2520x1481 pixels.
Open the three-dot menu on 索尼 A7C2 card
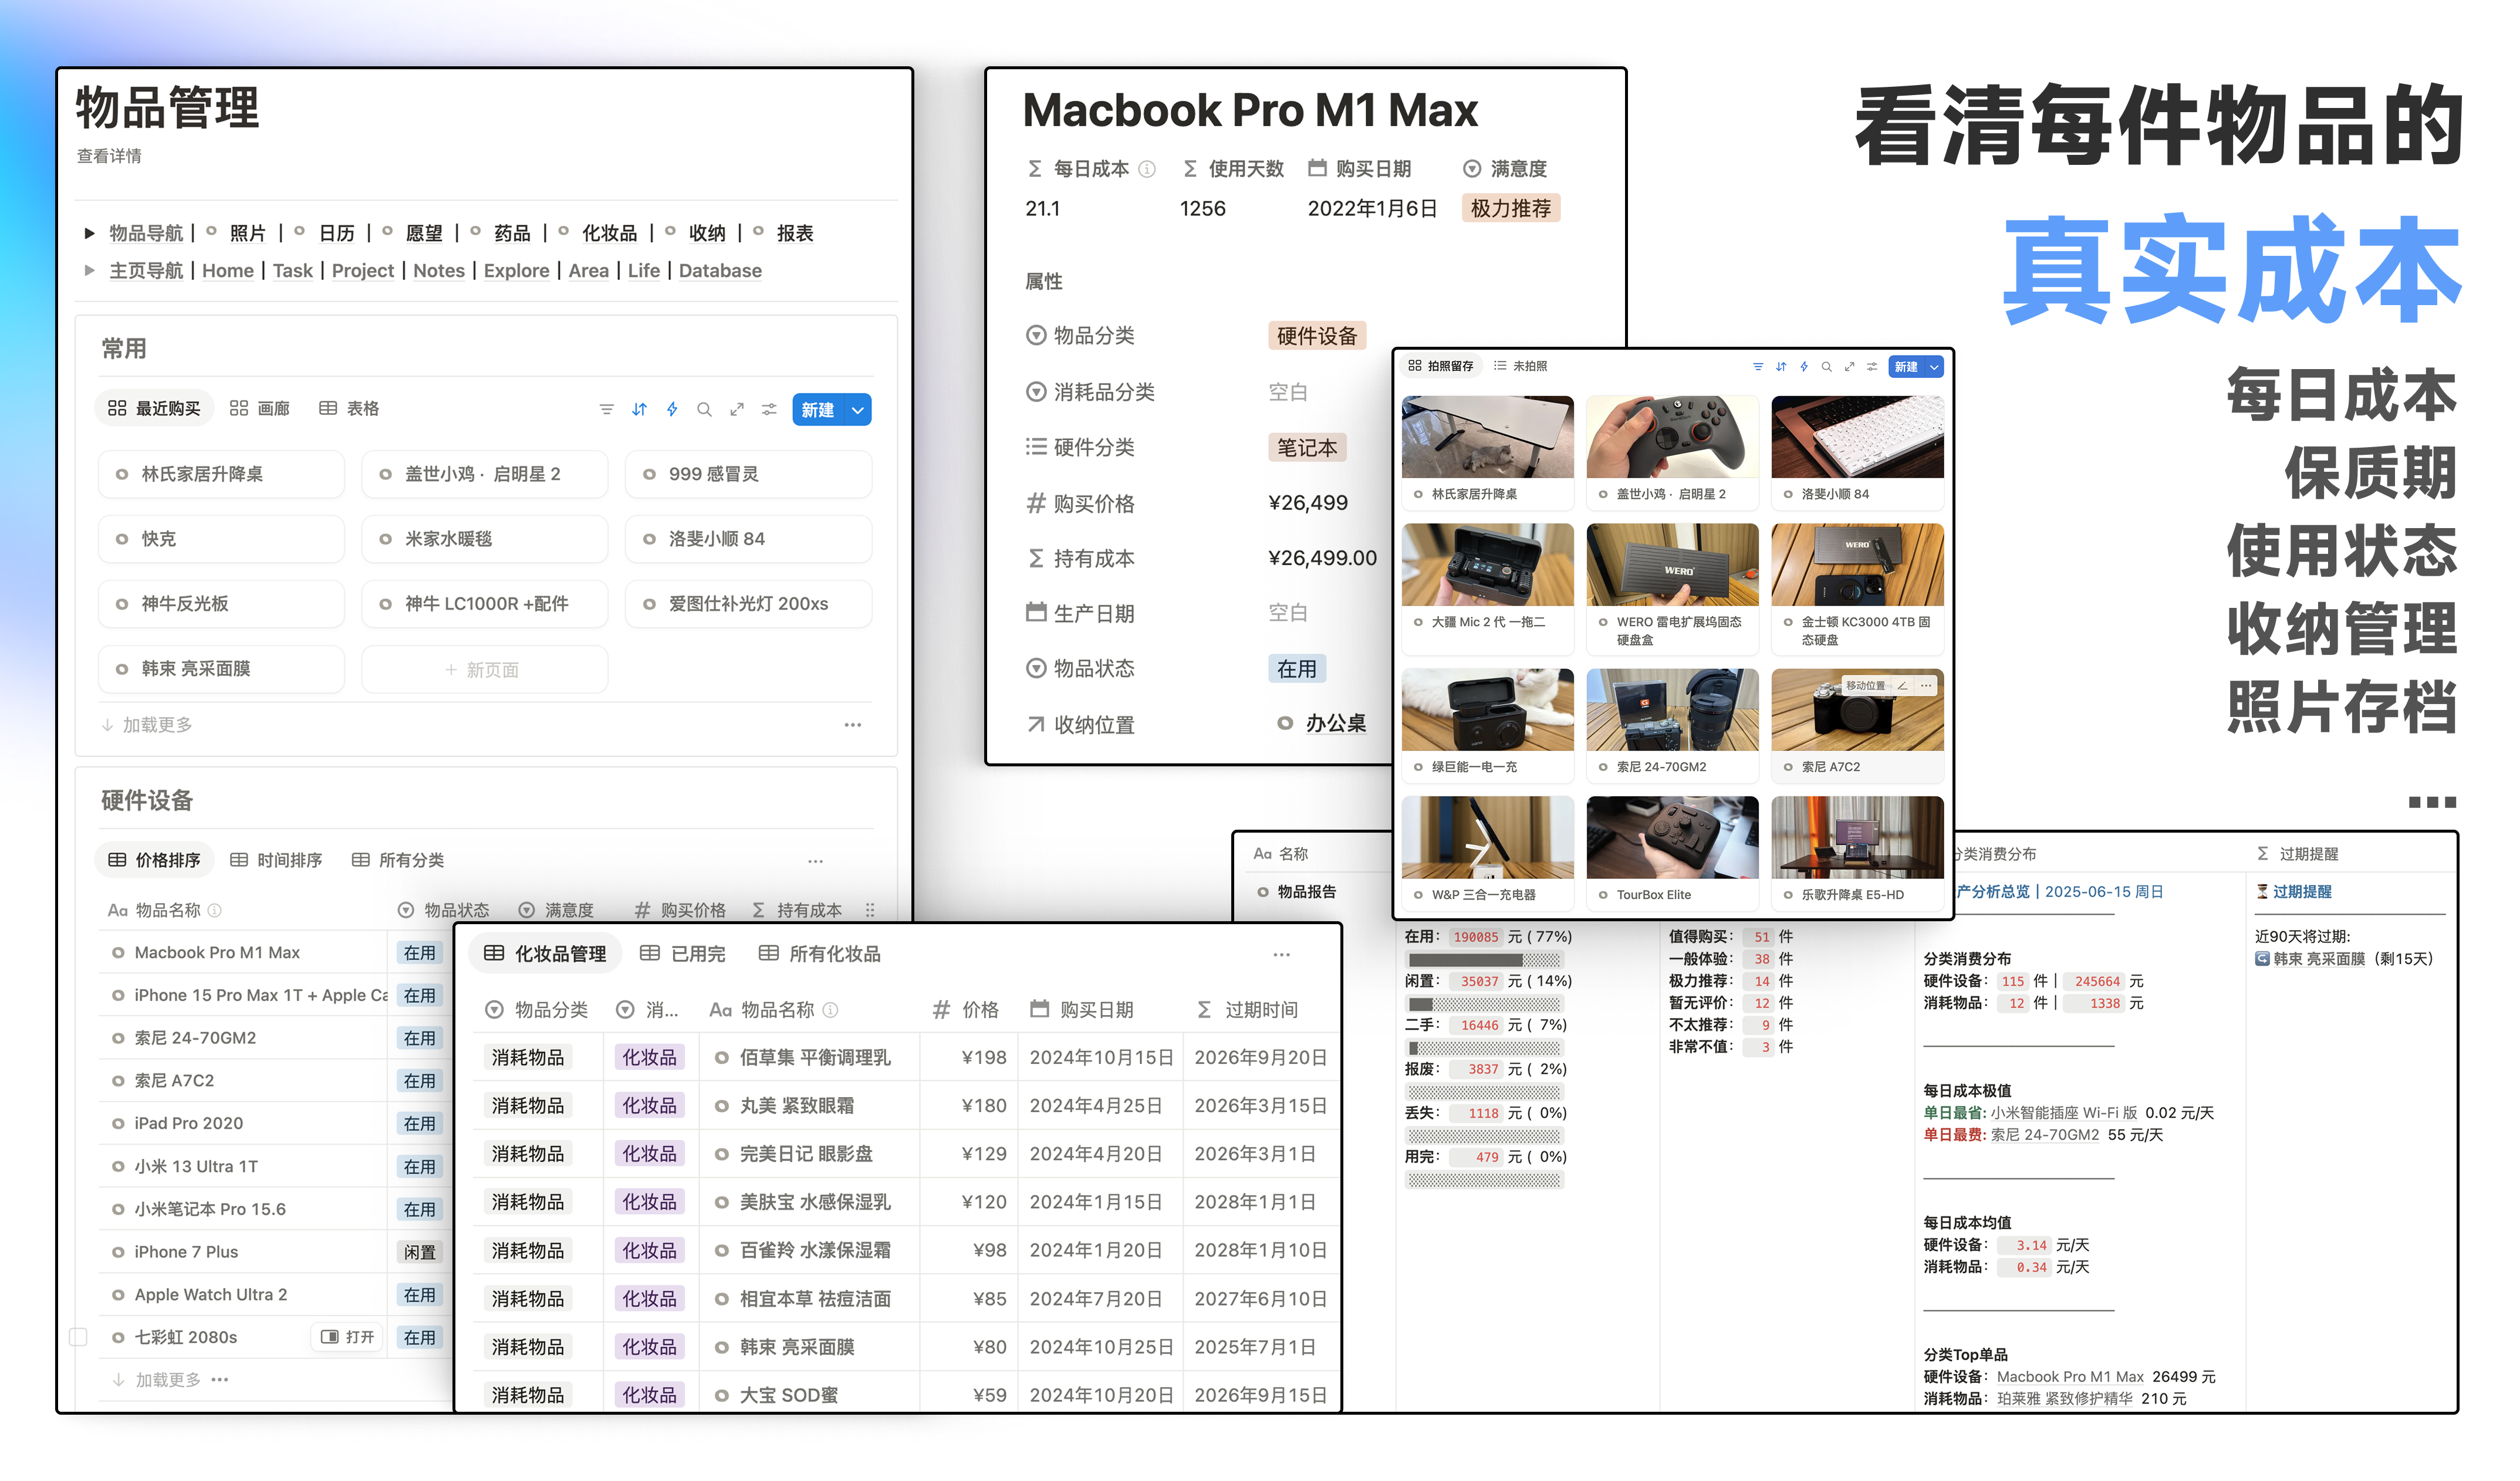1926,686
